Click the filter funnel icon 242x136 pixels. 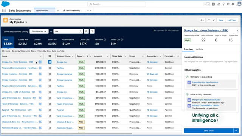(92, 31)
